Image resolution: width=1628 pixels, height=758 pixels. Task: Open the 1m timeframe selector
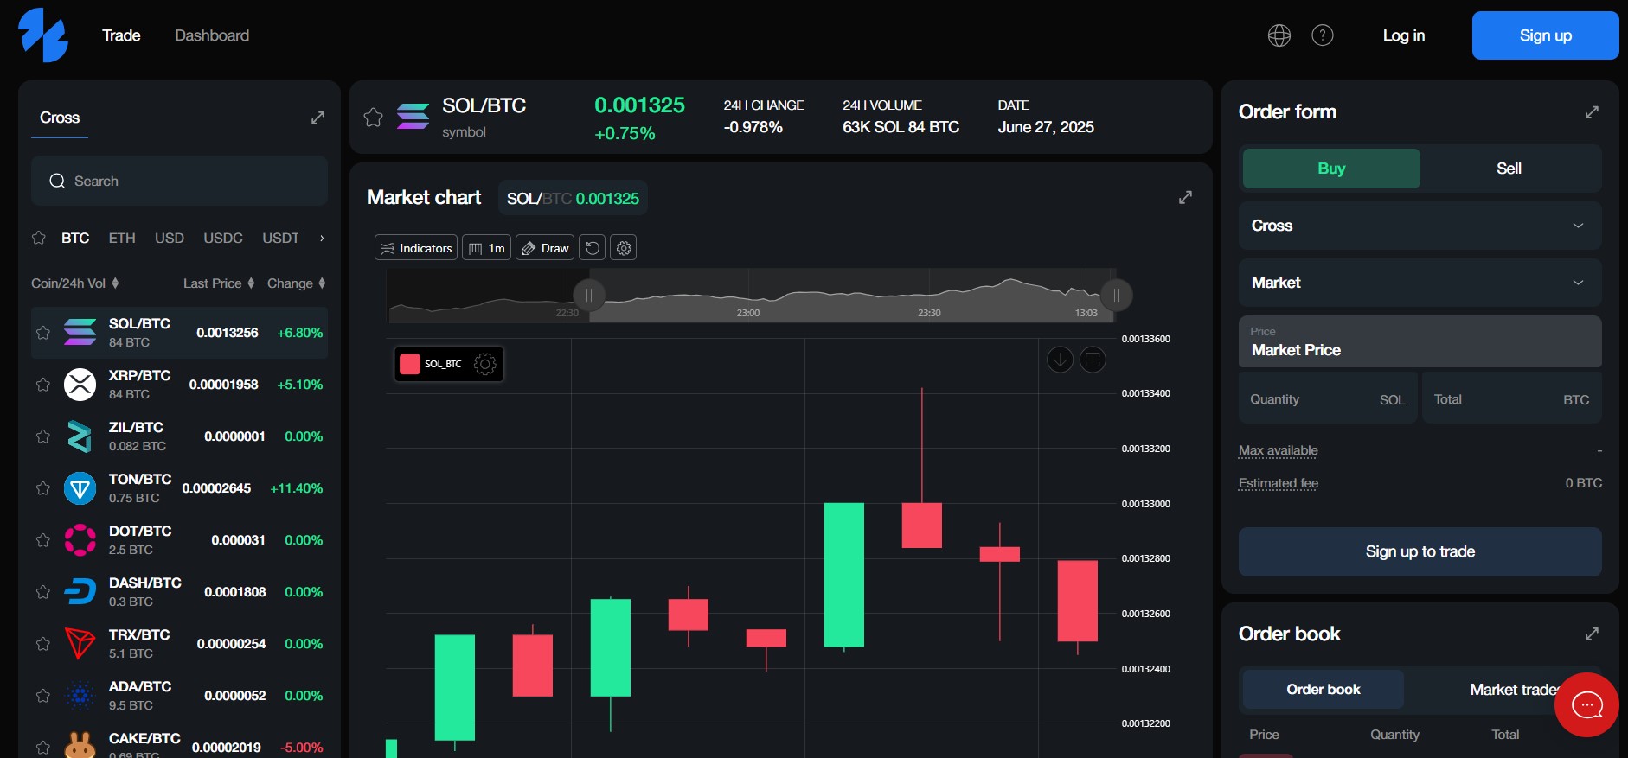[487, 248]
